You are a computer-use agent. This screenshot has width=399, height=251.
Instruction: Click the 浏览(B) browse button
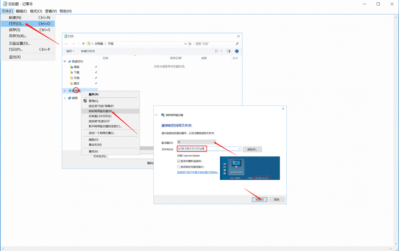tap(252, 149)
